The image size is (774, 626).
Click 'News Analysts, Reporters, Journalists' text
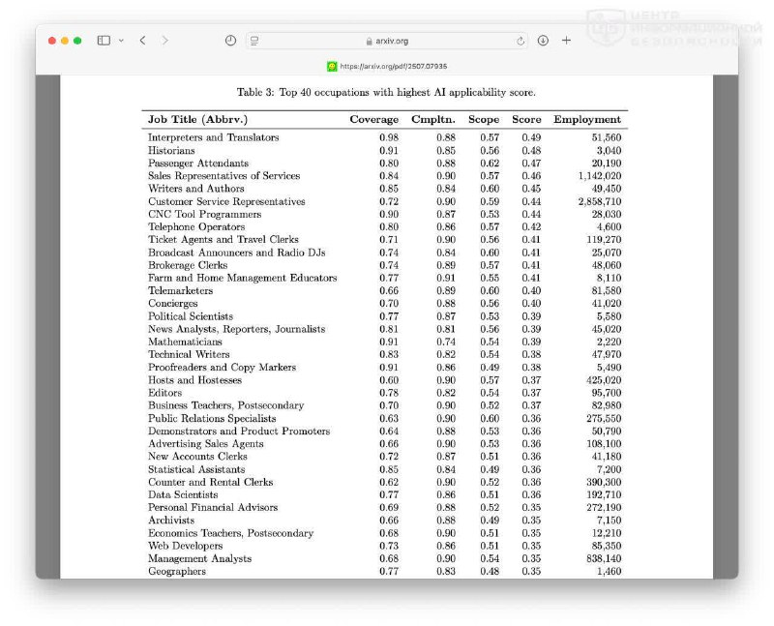tap(236, 329)
